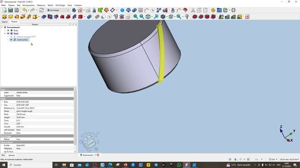Screen dimensions: 300x168
Task: Click the New document icon
Action: point(5,10)
